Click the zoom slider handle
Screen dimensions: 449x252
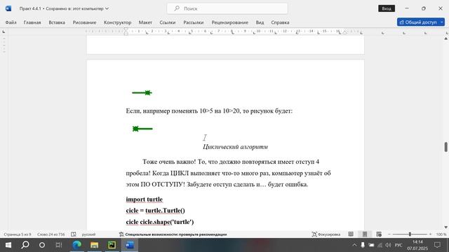point(410,234)
